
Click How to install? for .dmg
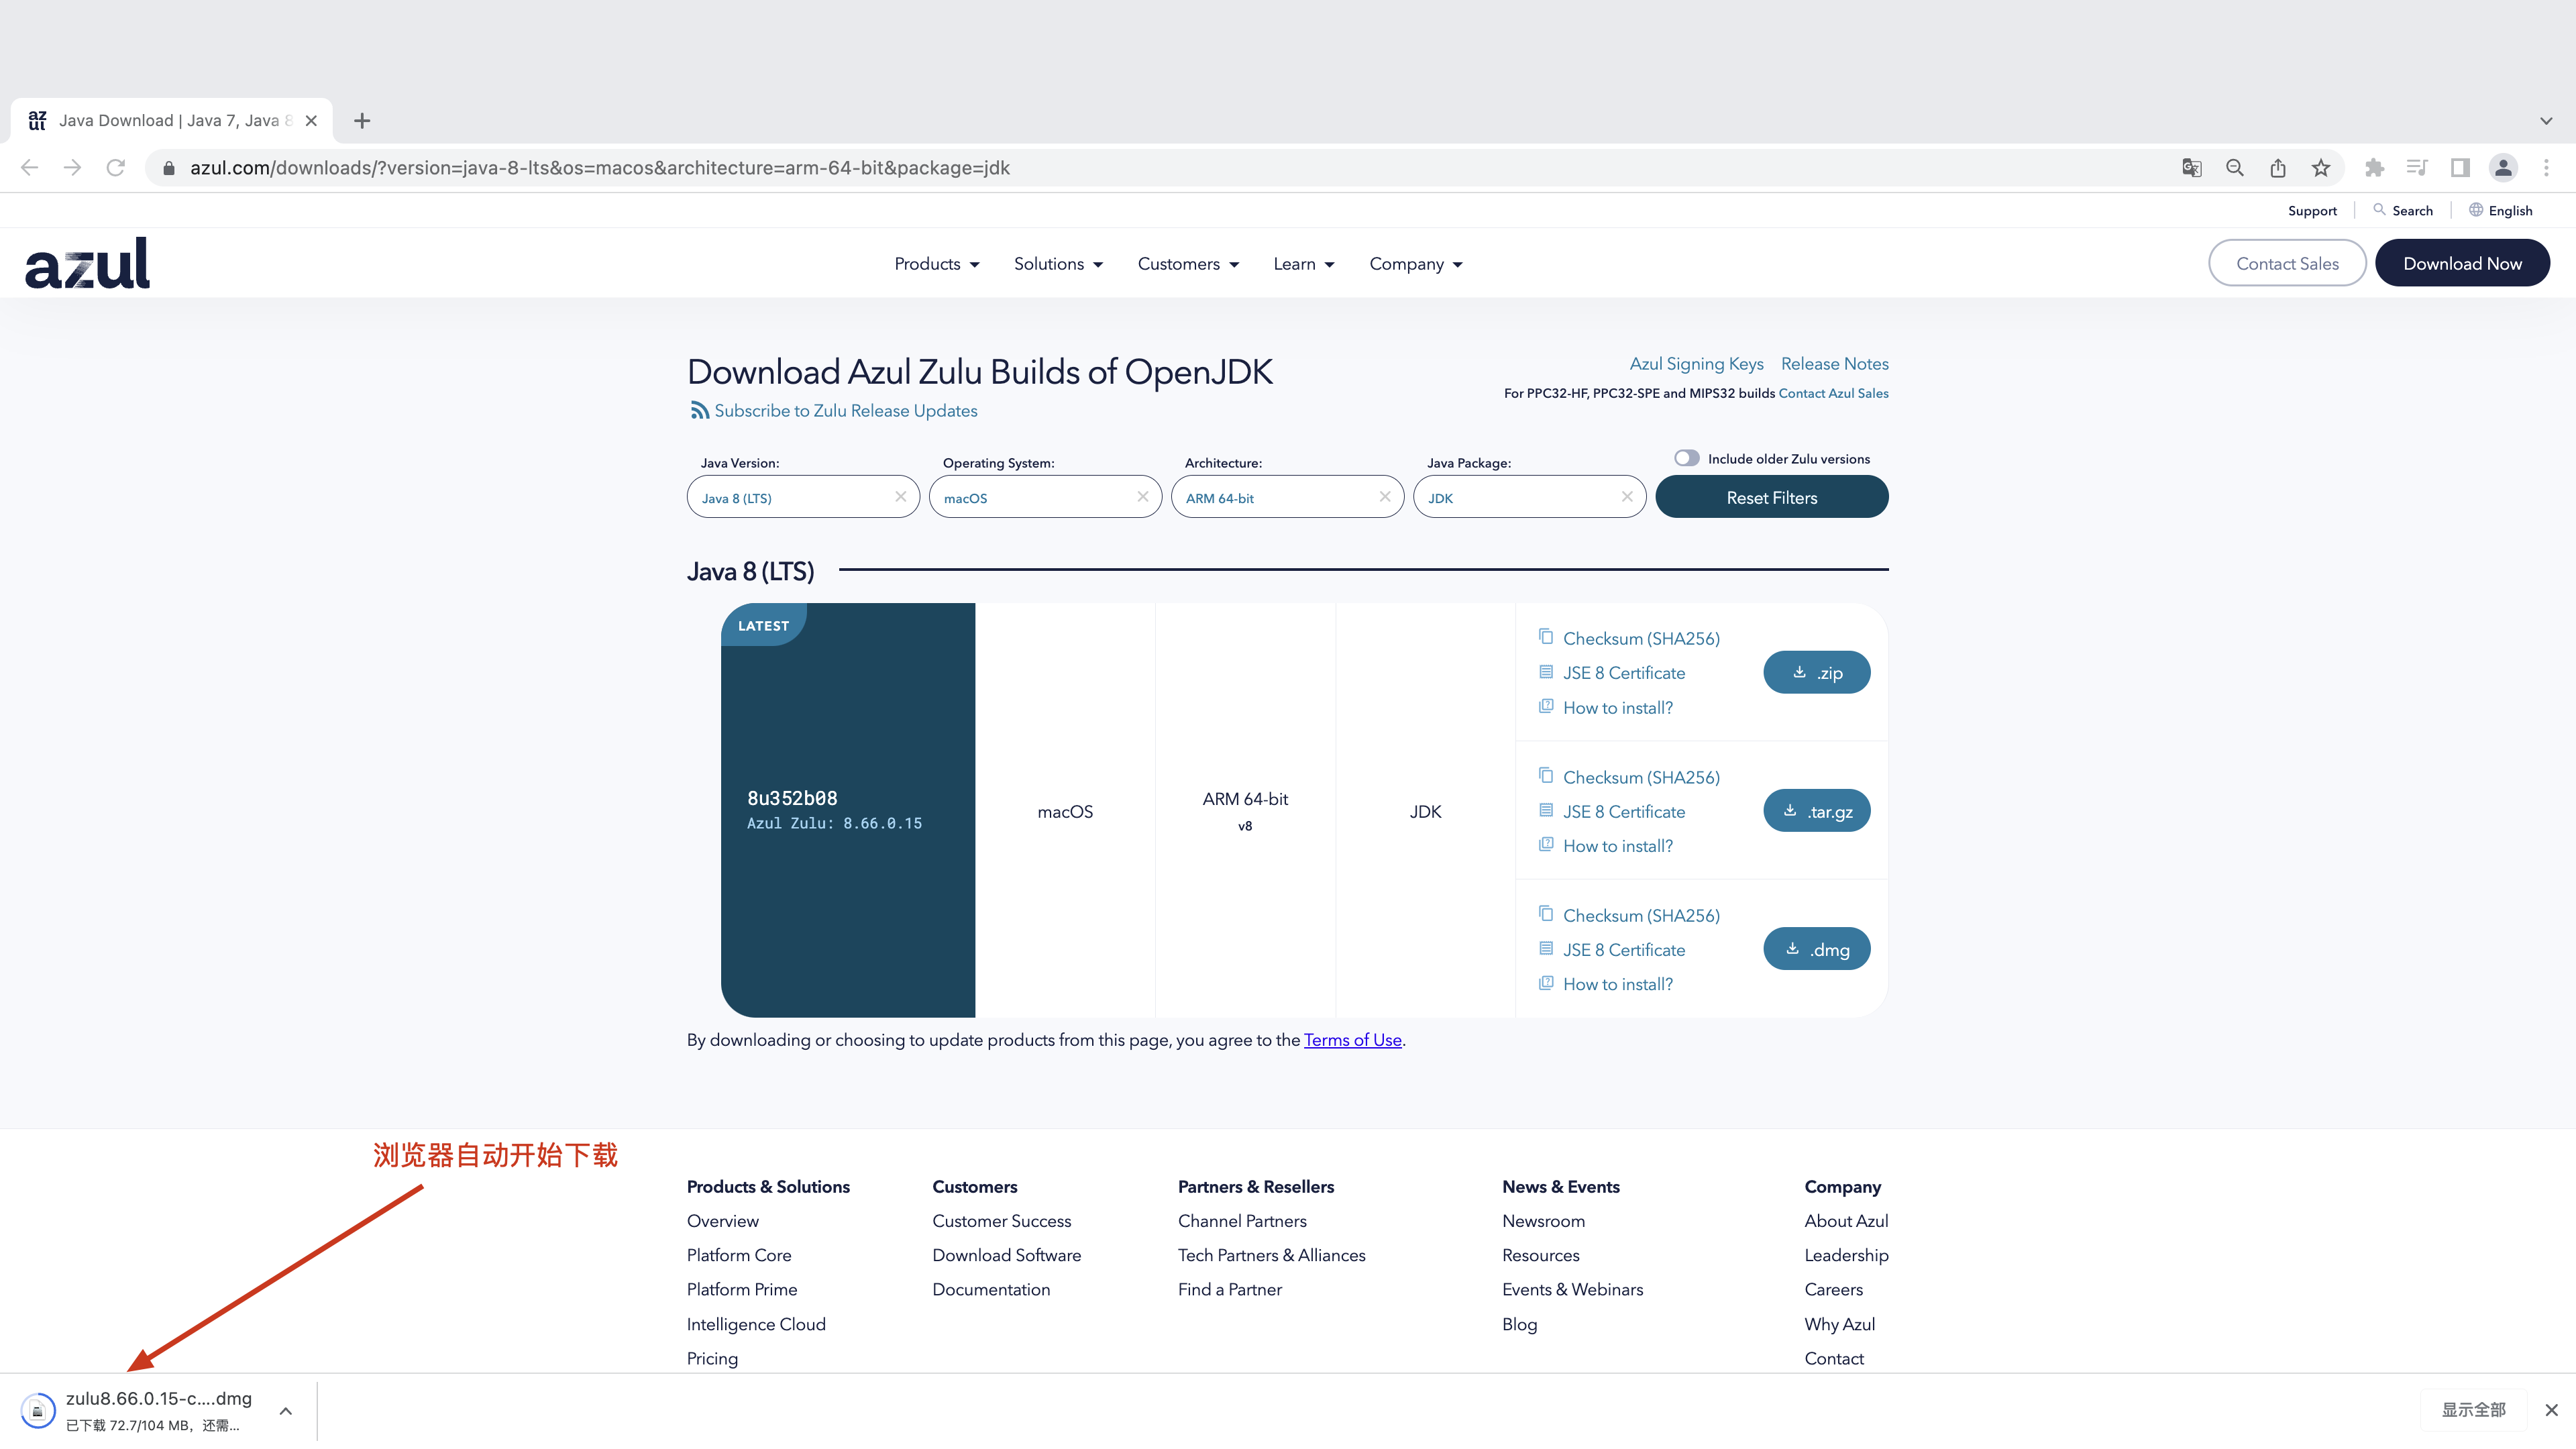(1617, 984)
